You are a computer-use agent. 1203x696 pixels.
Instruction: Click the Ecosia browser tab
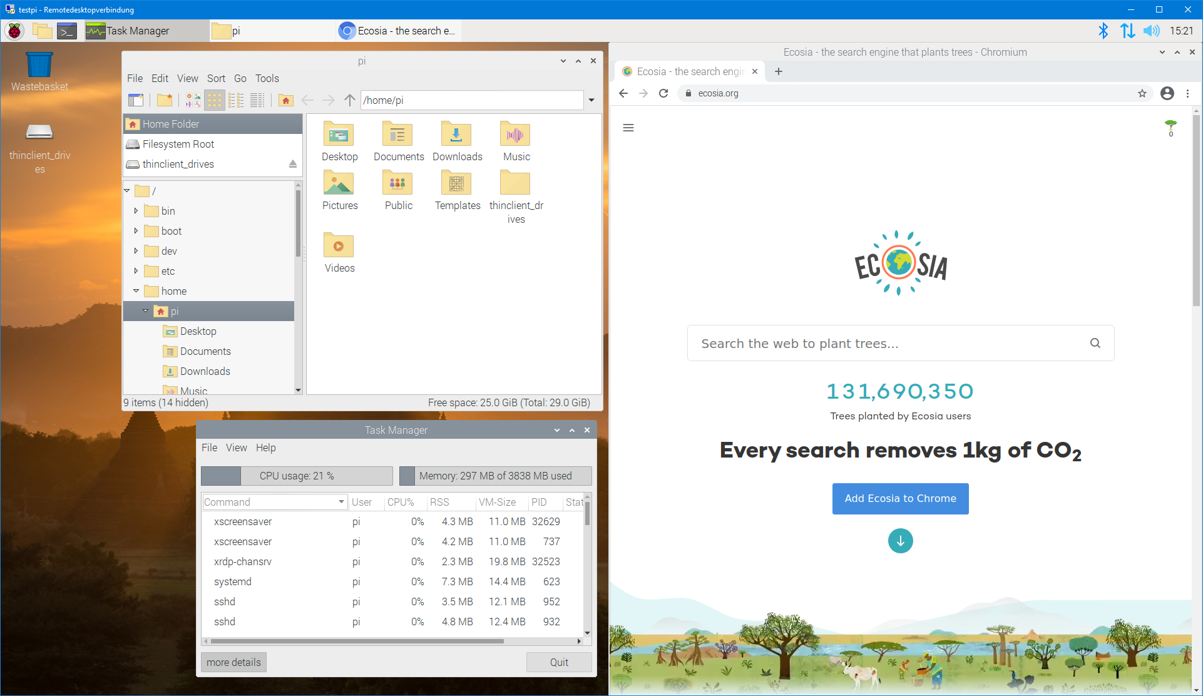(x=690, y=71)
